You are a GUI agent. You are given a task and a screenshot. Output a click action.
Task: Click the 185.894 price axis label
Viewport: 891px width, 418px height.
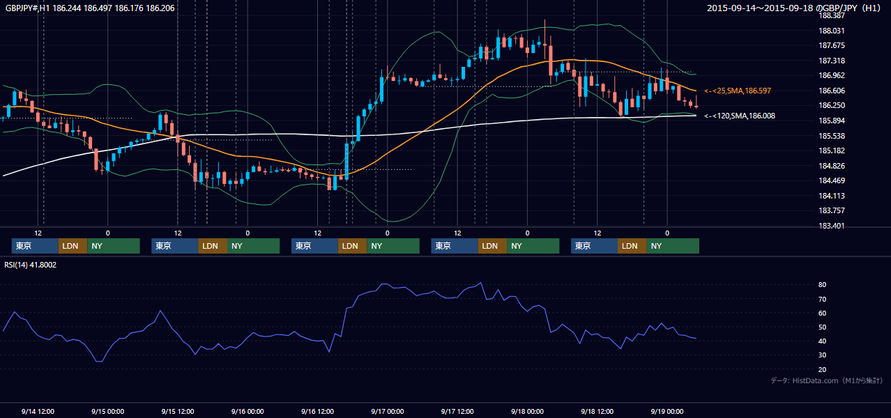click(832, 121)
